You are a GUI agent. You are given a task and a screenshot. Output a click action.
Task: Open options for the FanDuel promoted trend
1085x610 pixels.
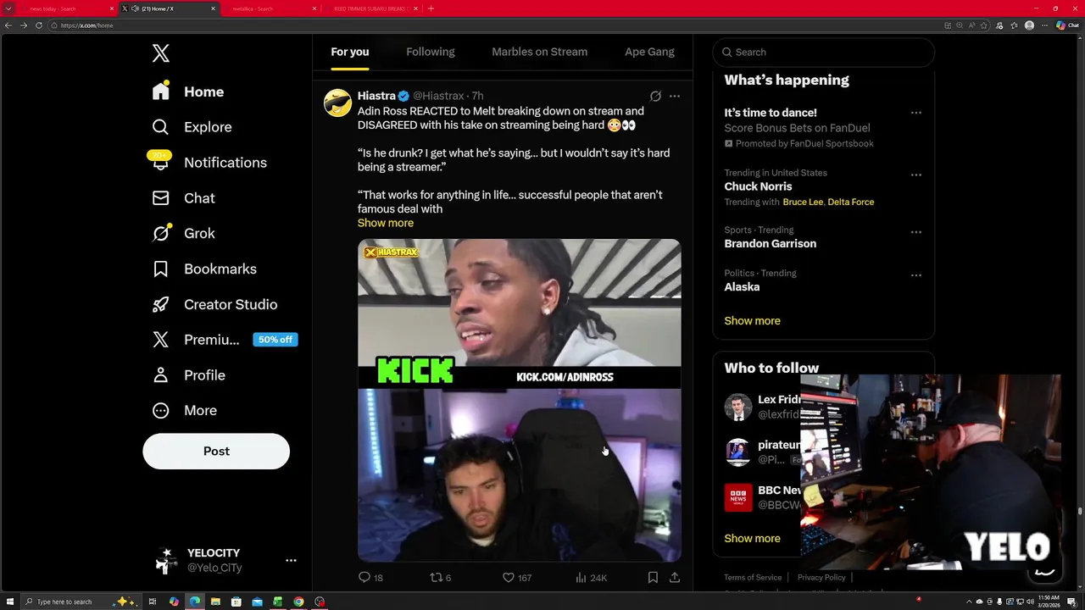[x=916, y=113]
